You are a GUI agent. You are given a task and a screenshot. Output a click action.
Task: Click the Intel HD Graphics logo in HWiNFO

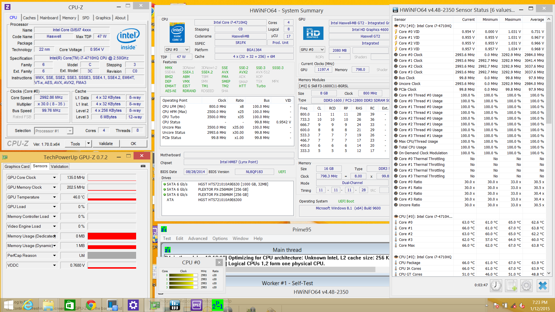pyautogui.click(x=313, y=33)
